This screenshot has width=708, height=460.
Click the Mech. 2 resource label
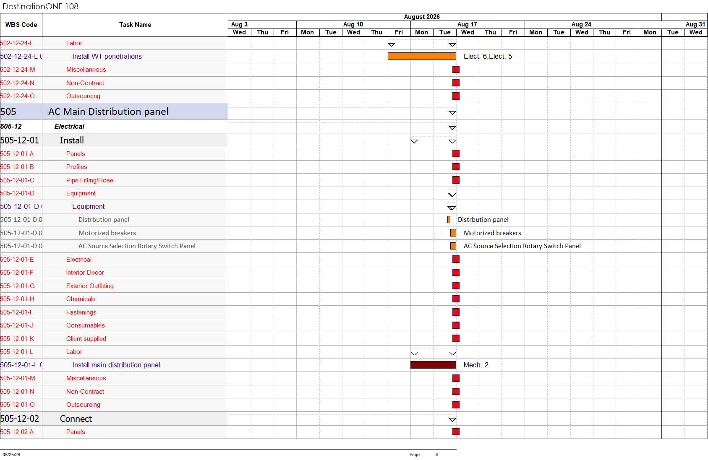(476, 365)
